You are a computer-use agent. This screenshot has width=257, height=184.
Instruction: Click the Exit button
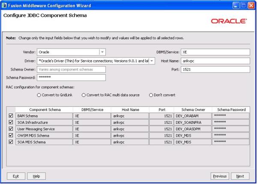click(x=15, y=176)
